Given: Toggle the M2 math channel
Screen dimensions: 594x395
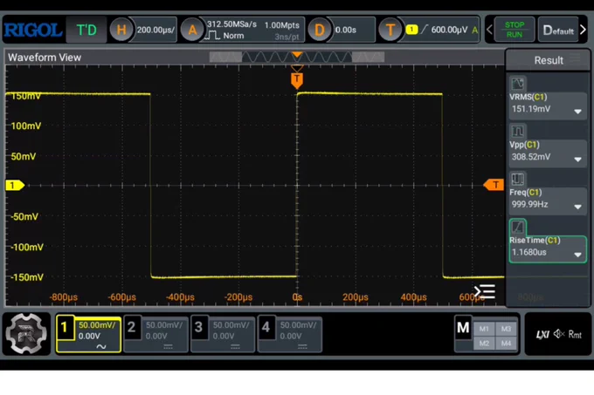Looking at the screenshot, I should [484, 344].
